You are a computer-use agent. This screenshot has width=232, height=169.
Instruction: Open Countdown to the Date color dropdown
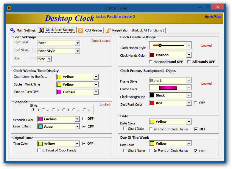tap(96, 77)
